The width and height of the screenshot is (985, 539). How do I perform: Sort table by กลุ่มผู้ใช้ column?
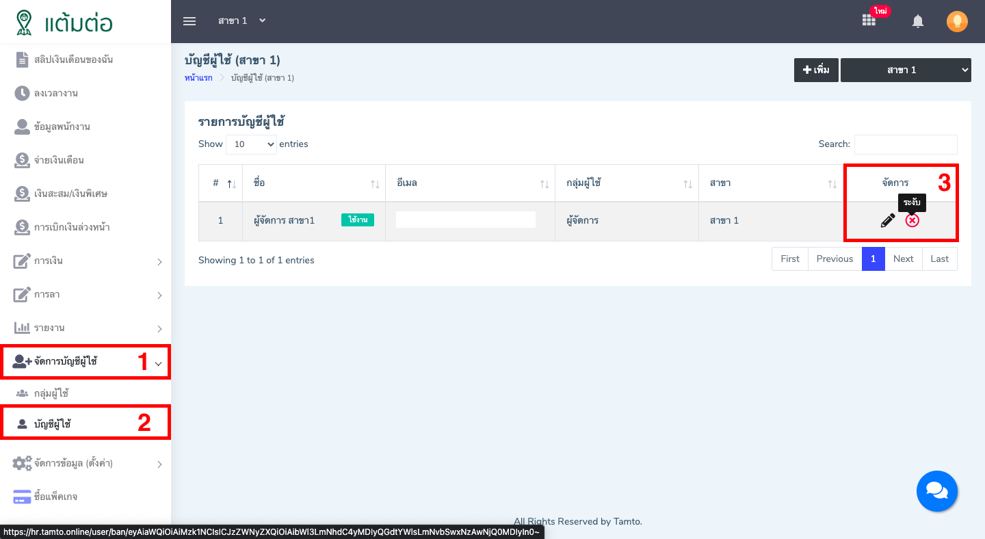[x=626, y=183]
